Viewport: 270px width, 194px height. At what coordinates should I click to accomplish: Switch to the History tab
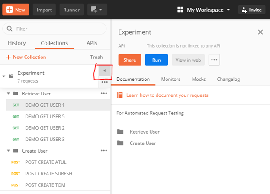click(x=17, y=43)
